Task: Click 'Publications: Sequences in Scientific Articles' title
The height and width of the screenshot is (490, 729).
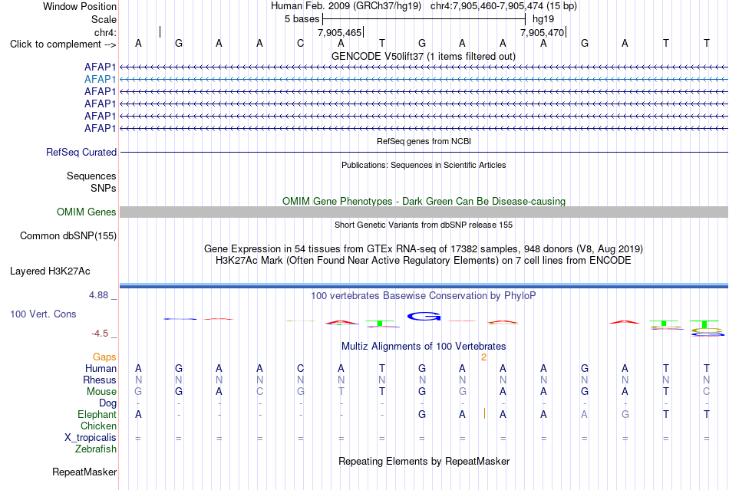Action: point(424,166)
